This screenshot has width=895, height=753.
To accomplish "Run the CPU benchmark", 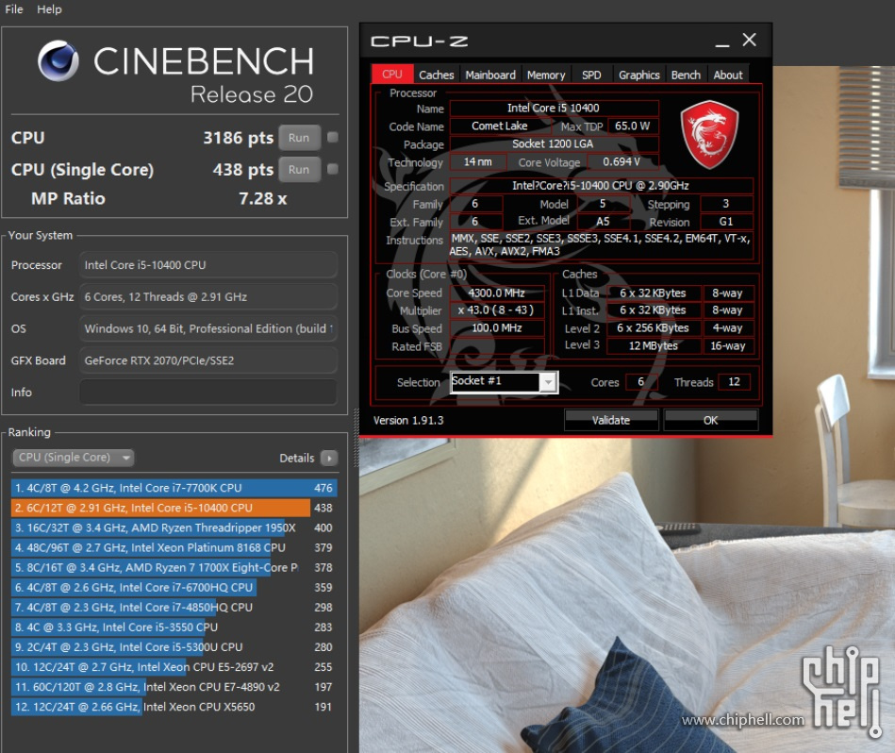I will coord(298,137).
